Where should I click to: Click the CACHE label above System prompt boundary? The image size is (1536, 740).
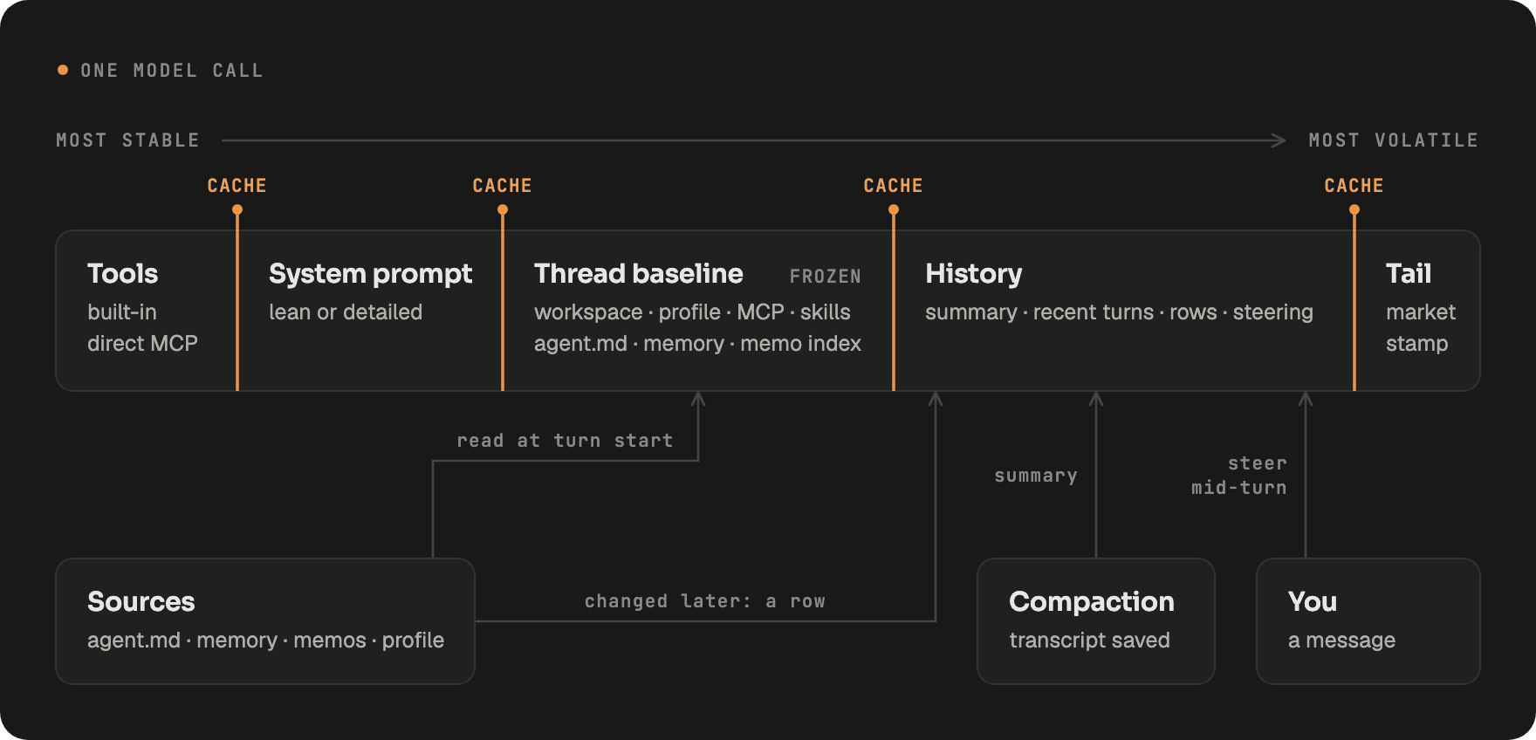point(502,186)
